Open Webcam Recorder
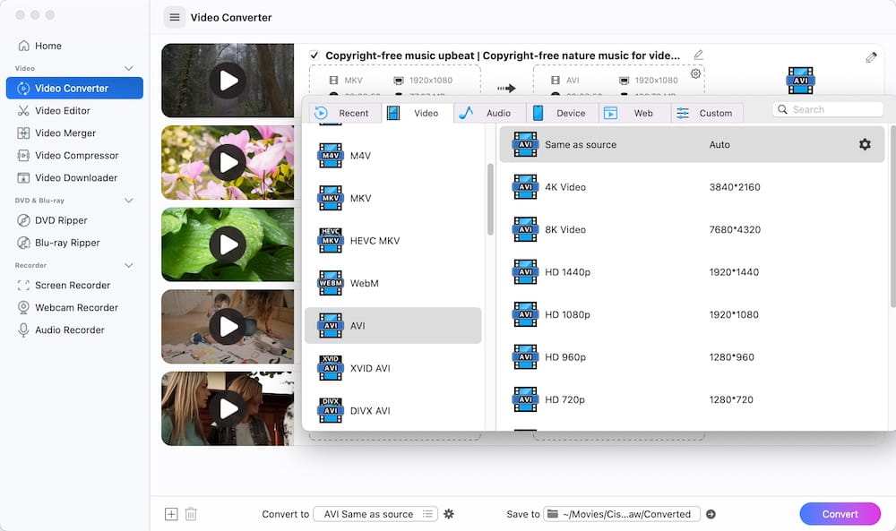Screen dimensions: 896x531 click(x=74, y=307)
